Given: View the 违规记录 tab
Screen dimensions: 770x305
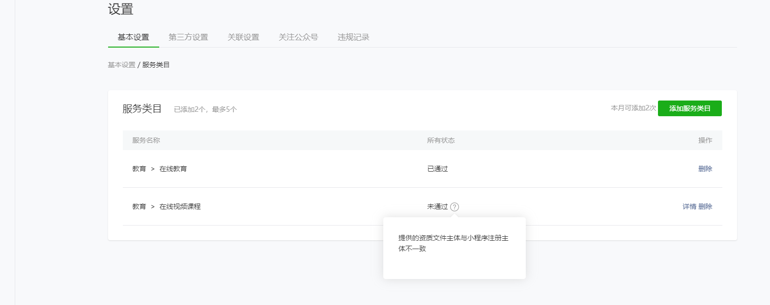Looking at the screenshot, I should 353,37.
